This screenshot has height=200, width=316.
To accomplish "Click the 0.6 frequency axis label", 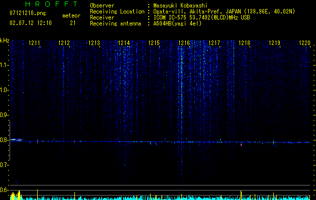I will (x=4, y=190).
